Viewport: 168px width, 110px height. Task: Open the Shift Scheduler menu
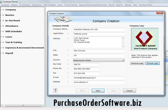pos(50,5)
